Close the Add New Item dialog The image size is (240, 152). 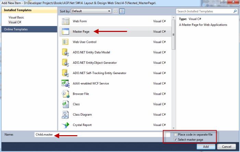233,2
